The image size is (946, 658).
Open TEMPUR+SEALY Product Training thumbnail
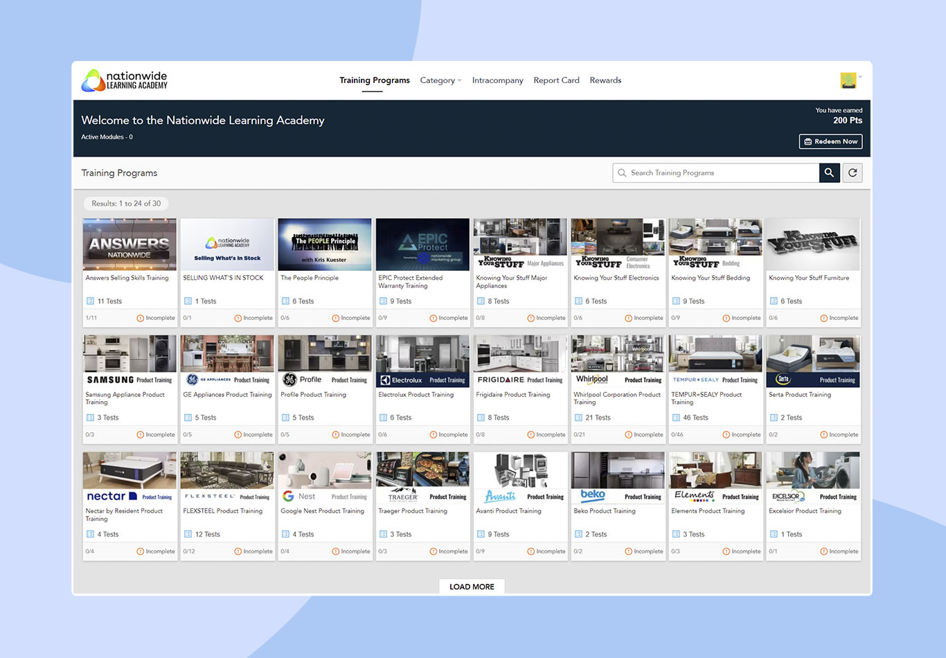click(715, 362)
